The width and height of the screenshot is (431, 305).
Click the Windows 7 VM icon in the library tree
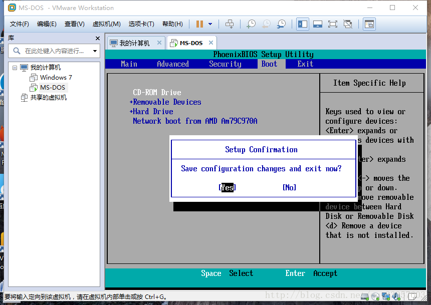[34, 78]
